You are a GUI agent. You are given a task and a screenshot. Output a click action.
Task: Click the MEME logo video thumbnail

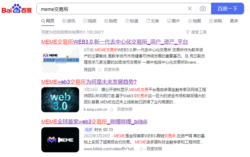[x=60, y=140]
